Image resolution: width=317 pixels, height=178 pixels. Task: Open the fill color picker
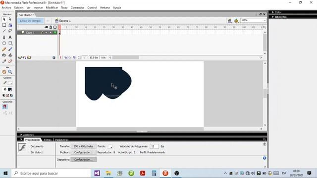click(x=10, y=89)
